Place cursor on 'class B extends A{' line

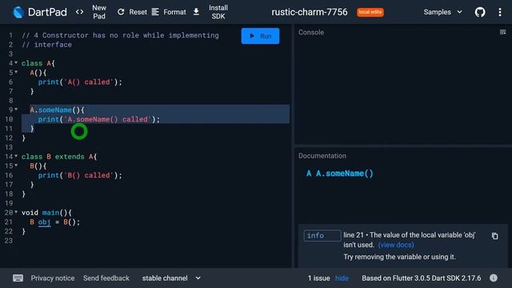click(x=59, y=157)
